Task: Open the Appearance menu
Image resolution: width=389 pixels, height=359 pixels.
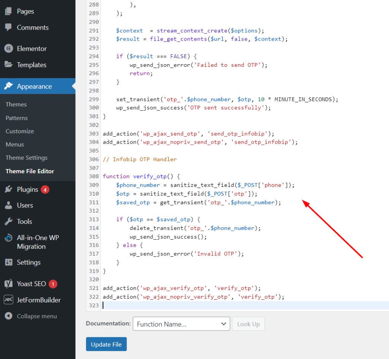Action: (x=34, y=87)
